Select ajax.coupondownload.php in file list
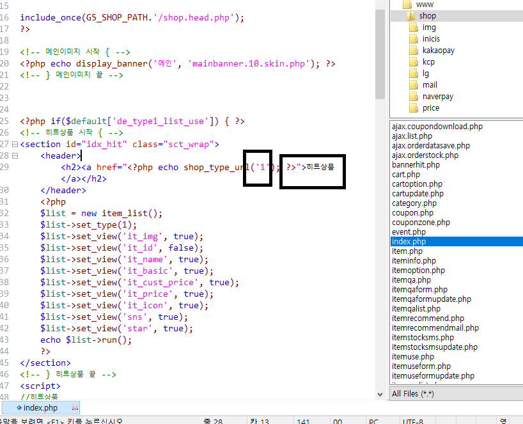523x424 pixels. click(x=437, y=127)
